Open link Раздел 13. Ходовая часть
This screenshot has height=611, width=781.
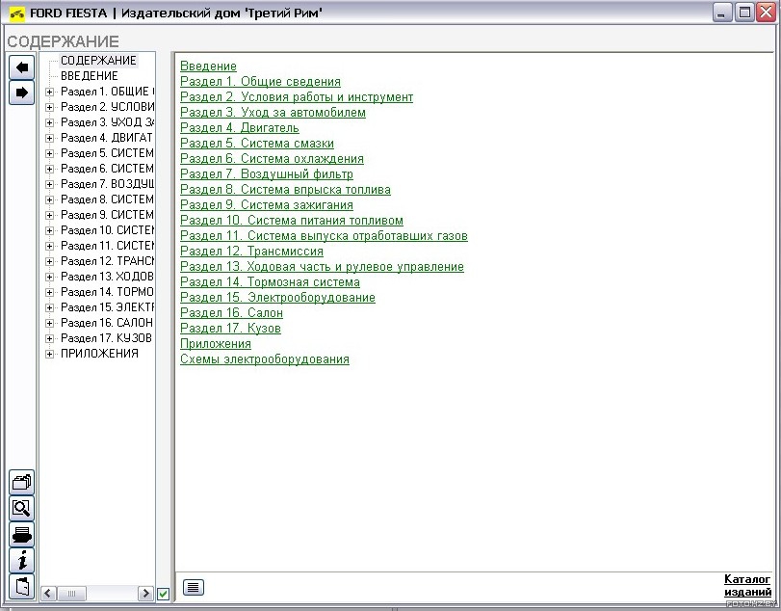(x=322, y=267)
